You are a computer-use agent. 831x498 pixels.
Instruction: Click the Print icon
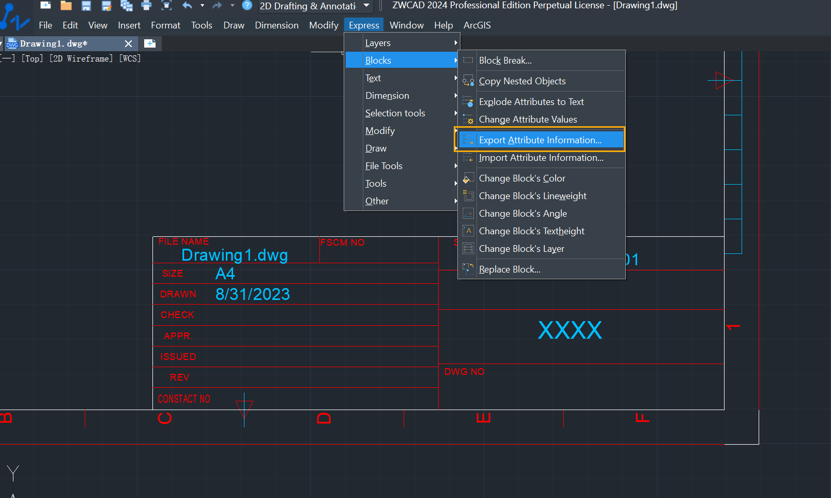[146, 6]
